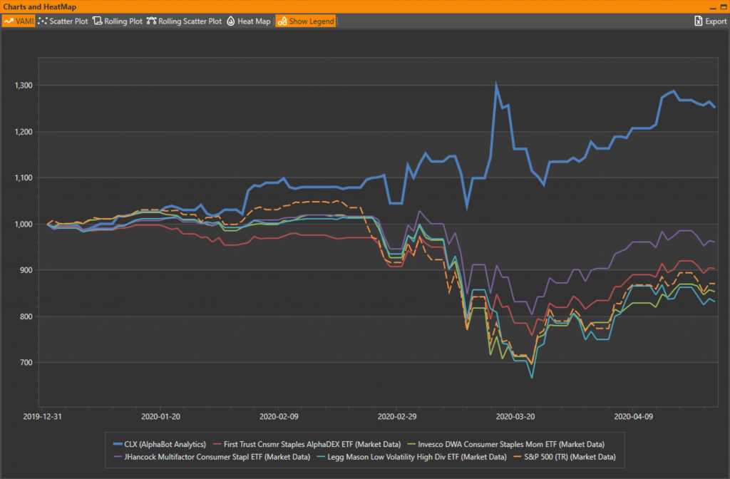Image resolution: width=730 pixels, height=479 pixels.
Task: Select the Rolling Plot chart
Action: [118, 21]
